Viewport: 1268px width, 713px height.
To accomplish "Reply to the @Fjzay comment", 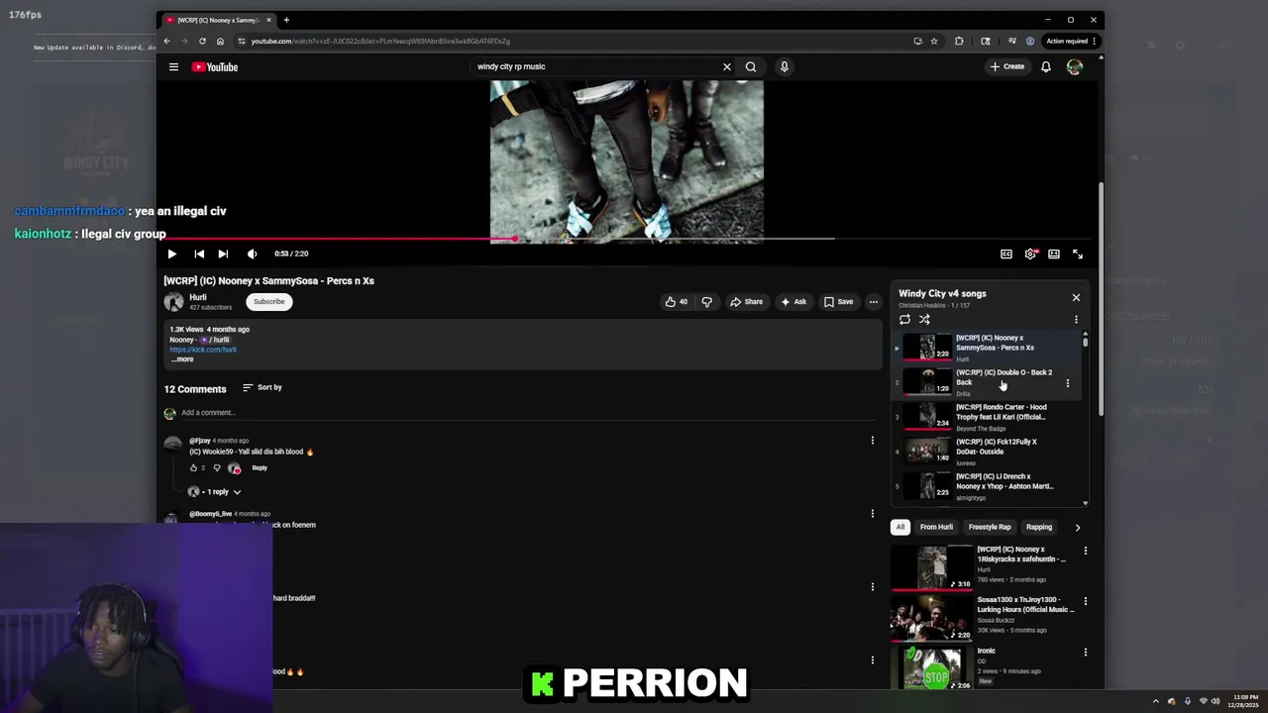I will [x=260, y=468].
